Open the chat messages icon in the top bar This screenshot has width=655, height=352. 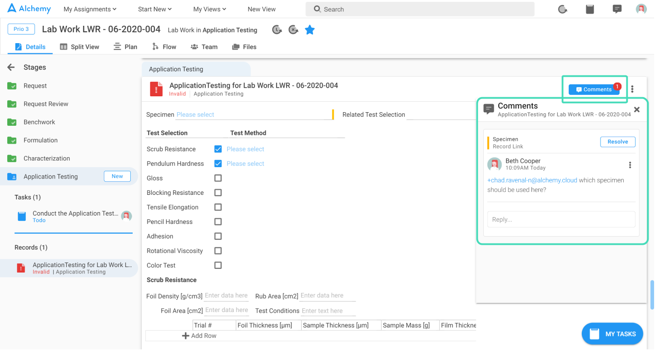[x=617, y=9]
